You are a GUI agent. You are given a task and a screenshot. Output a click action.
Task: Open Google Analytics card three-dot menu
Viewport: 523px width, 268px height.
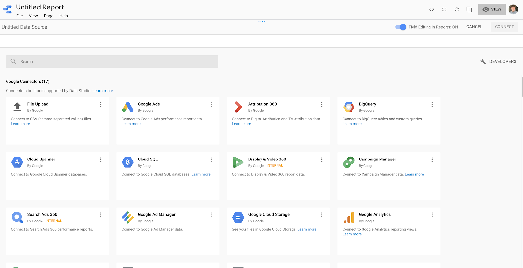click(432, 215)
